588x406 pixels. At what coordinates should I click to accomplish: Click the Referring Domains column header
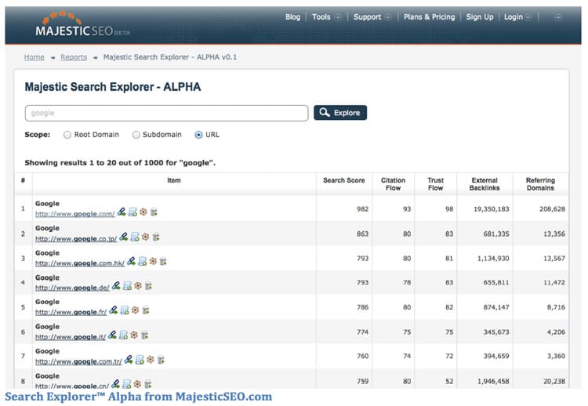(x=540, y=184)
